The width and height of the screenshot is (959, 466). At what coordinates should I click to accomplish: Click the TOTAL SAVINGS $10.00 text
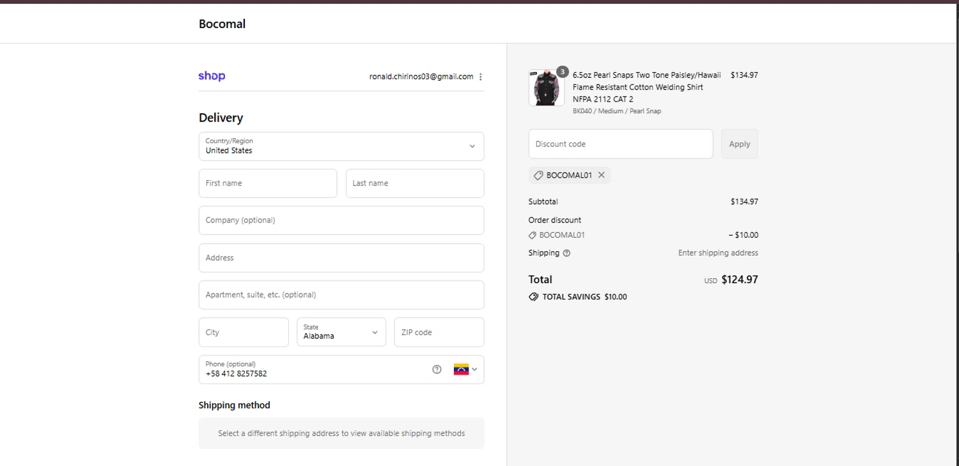(584, 297)
